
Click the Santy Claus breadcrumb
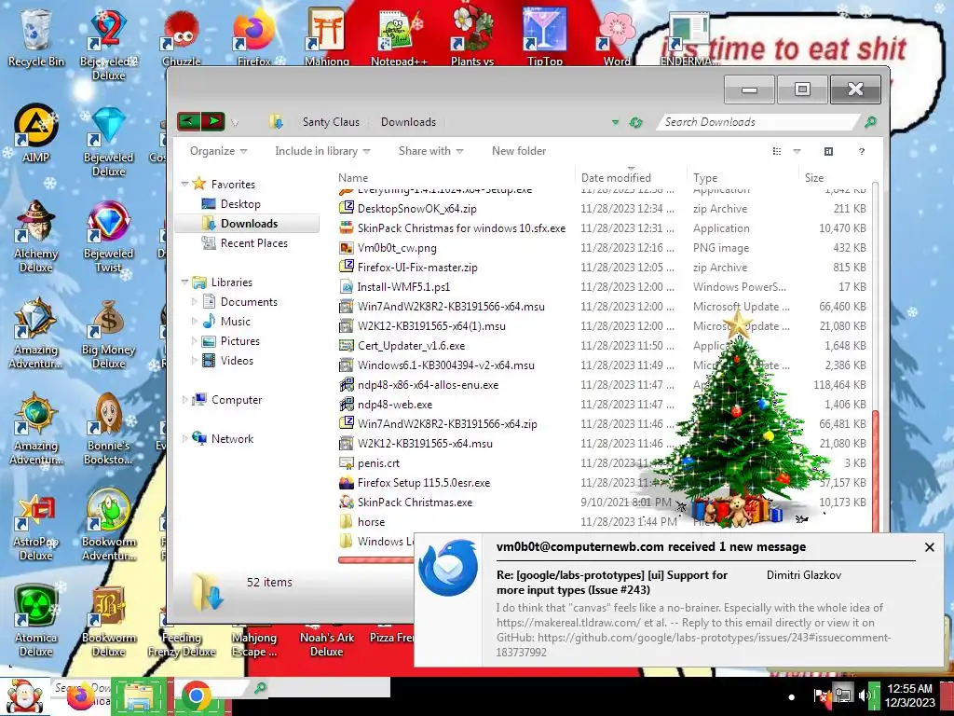[331, 122]
